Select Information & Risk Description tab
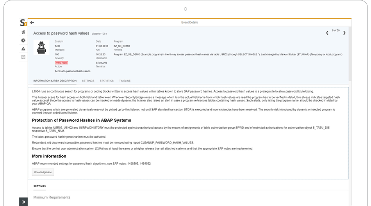371x206 pixels. pyautogui.click(x=55, y=81)
